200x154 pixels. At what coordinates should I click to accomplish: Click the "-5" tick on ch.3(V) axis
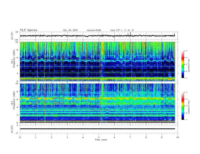pyautogui.click(x=17, y=133)
